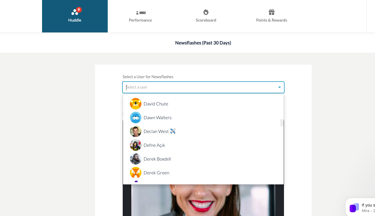The height and width of the screenshot is (216, 375).
Task: Switch to the Performance tab
Action: [x=140, y=16]
